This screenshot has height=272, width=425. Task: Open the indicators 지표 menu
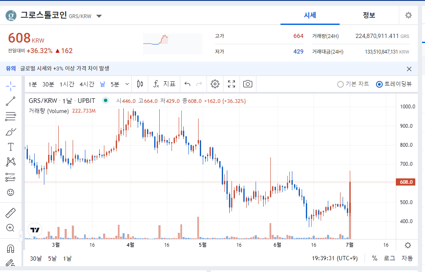tap(164, 84)
